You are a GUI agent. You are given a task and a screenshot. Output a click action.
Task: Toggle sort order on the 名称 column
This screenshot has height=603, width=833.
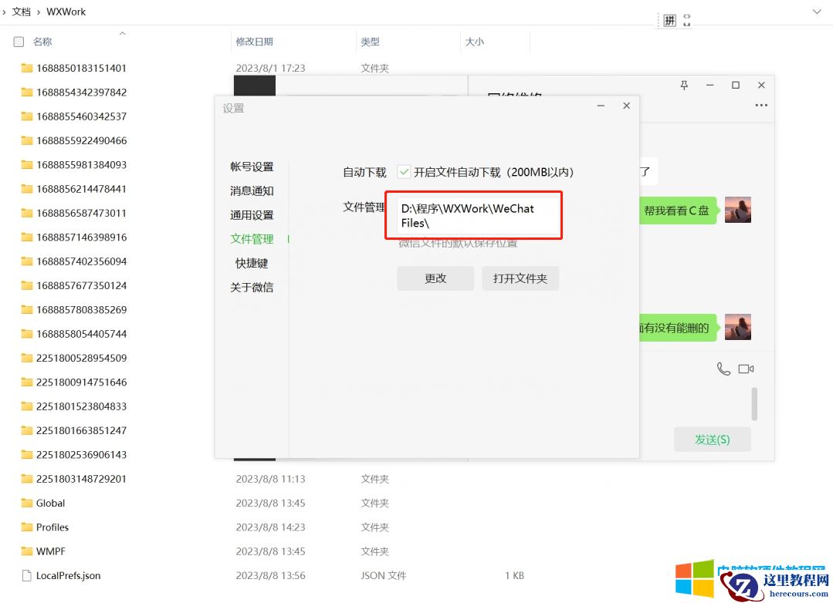pyautogui.click(x=42, y=42)
